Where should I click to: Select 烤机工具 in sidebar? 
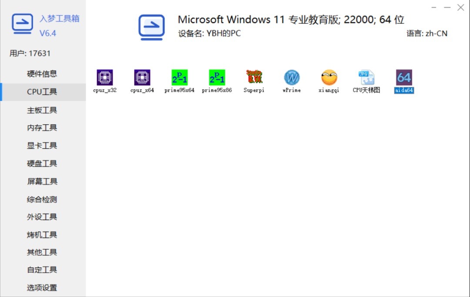tap(42, 235)
